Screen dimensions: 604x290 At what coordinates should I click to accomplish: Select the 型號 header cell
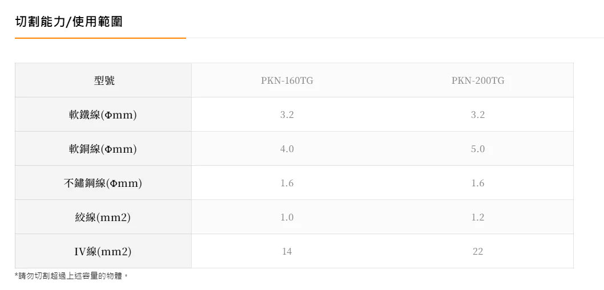104,81
